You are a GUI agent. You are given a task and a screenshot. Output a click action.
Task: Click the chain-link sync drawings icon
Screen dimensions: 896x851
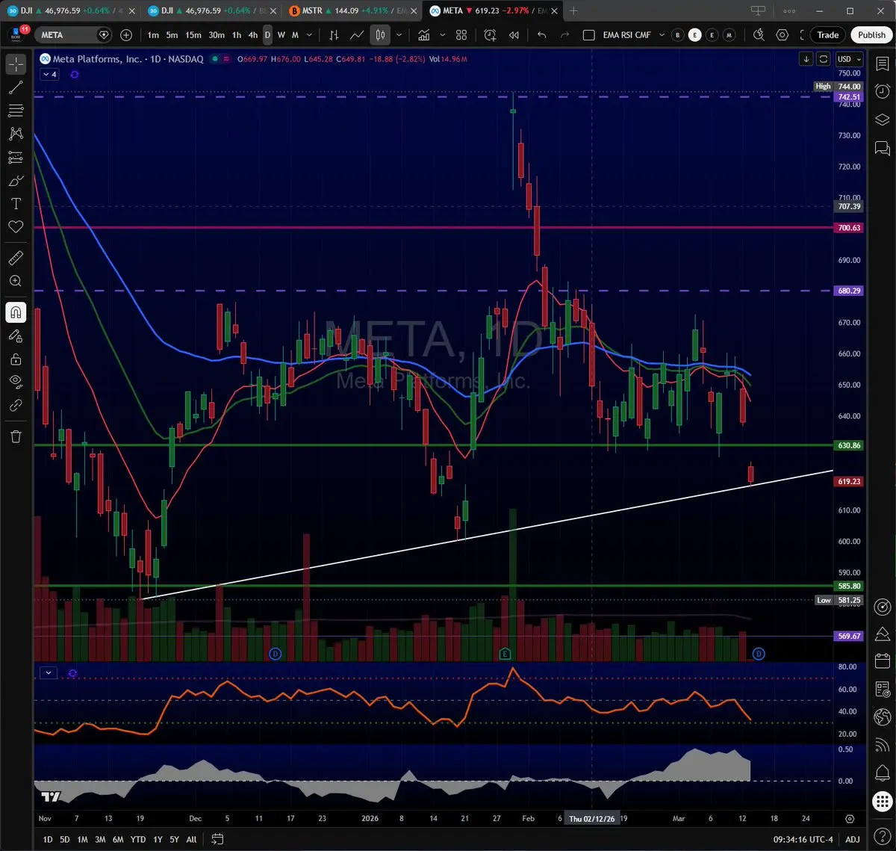(x=16, y=405)
